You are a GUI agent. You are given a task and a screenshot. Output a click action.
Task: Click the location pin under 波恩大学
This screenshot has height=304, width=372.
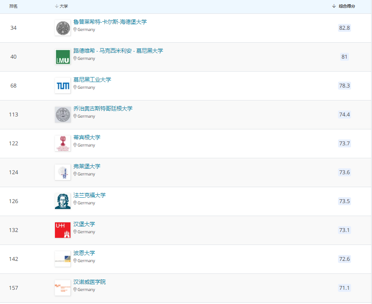[x=75, y=260]
